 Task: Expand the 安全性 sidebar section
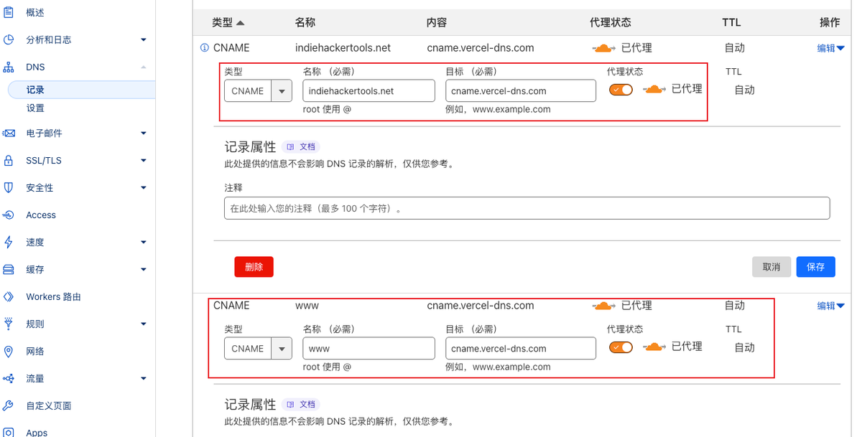(144, 187)
